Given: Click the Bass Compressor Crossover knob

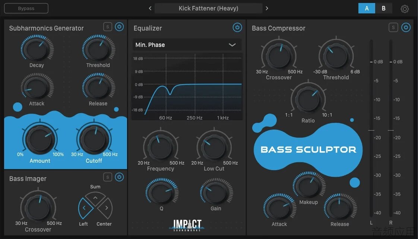Looking at the screenshot, I should [279, 55].
